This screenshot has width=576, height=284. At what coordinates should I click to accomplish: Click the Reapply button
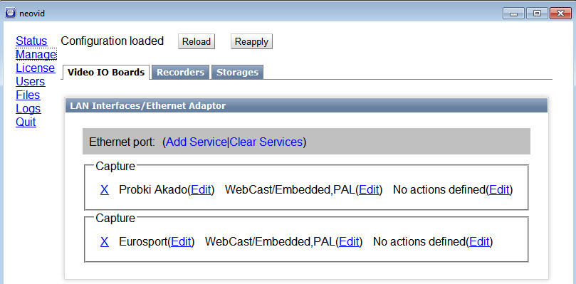pyautogui.click(x=251, y=41)
